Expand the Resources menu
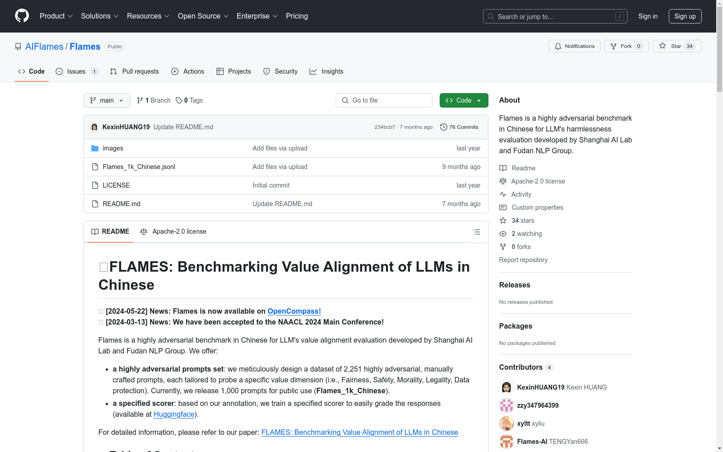Viewport: 723px width, 452px height. click(x=148, y=16)
